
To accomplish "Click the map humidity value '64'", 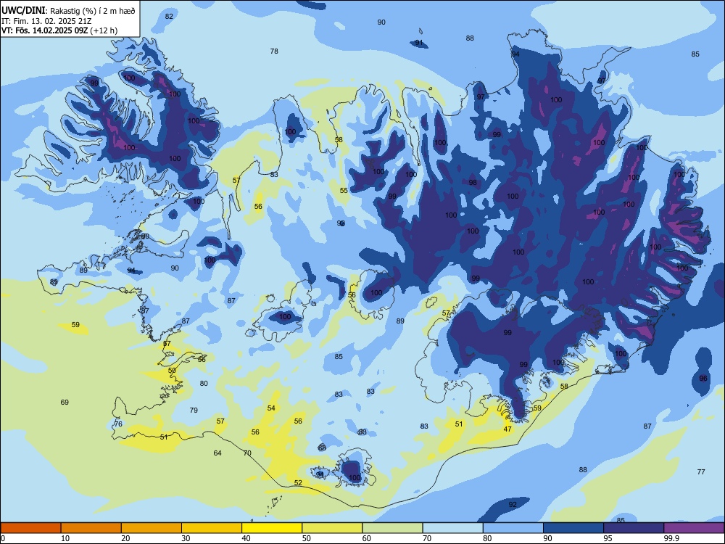I will click(x=217, y=453).
